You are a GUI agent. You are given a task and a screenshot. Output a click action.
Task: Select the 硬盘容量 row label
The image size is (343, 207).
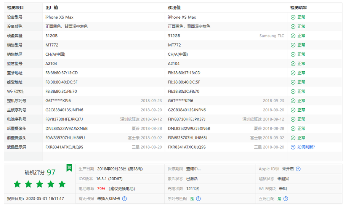(14, 36)
